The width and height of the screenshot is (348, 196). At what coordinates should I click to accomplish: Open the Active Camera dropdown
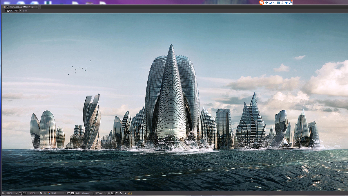pos(84,193)
